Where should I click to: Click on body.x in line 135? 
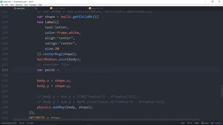click(x=43, y=81)
